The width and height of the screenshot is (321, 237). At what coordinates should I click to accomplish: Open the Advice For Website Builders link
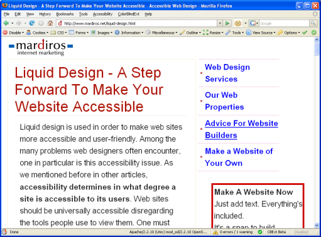(241, 129)
